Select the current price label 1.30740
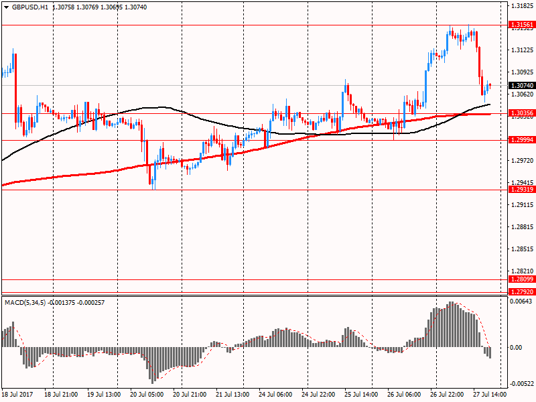 [x=522, y=86]
